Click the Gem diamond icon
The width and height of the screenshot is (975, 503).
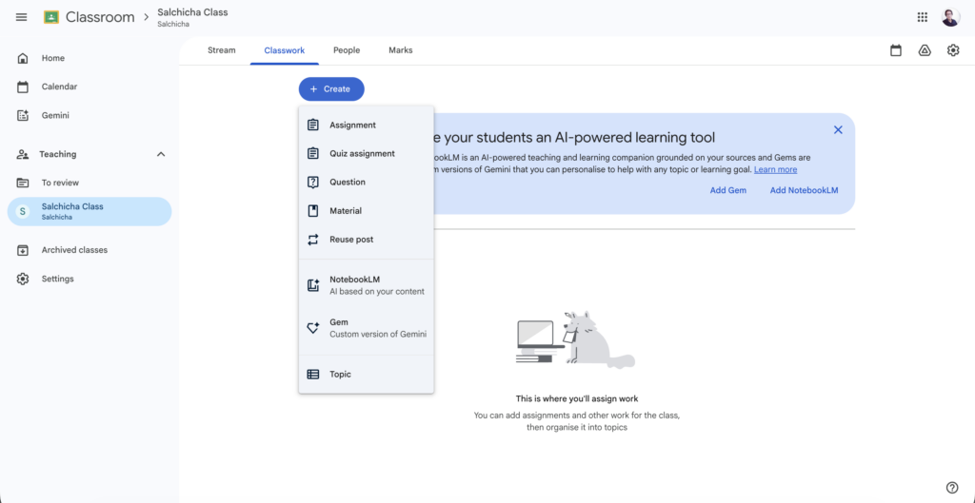coord(313,328)
